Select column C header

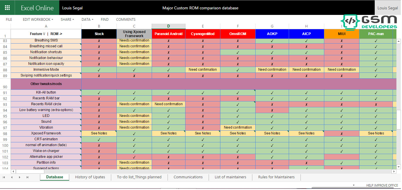(134, 26)
